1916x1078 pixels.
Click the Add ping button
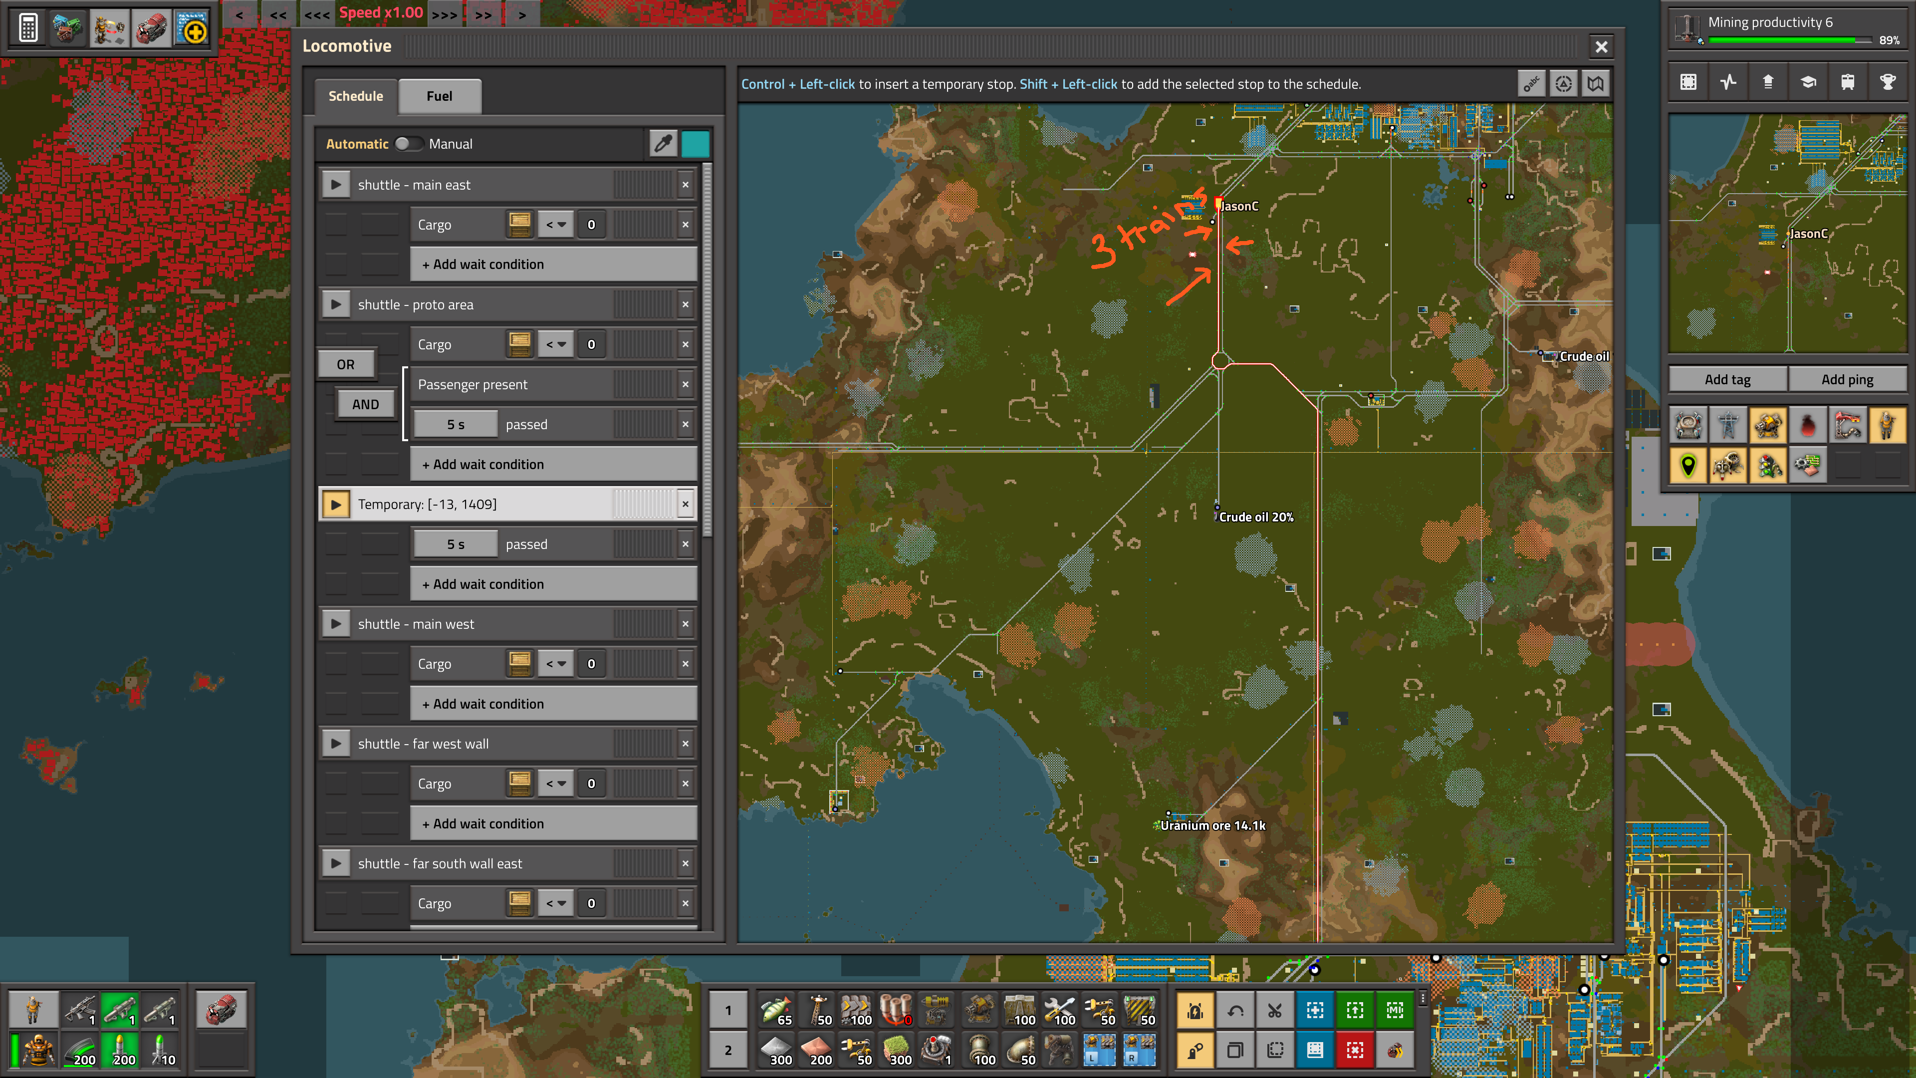[x=1848, y=379]
